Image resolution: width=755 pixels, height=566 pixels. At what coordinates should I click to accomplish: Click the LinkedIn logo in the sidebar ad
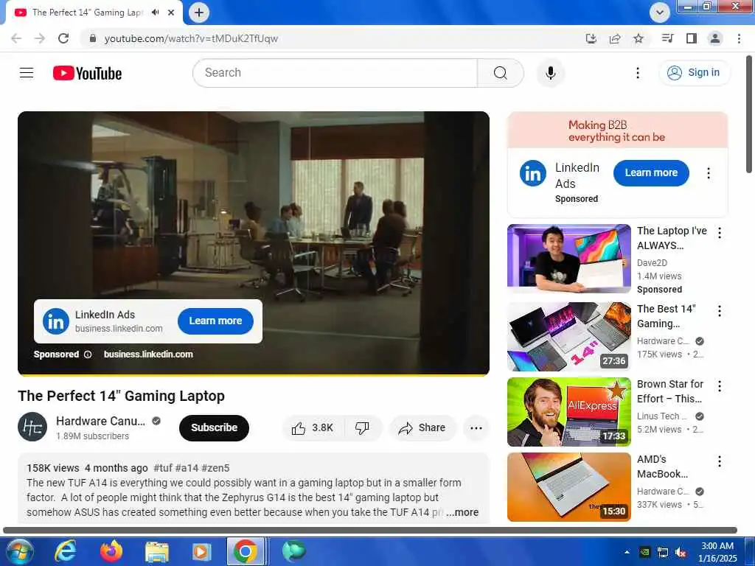tap(533, 173)
